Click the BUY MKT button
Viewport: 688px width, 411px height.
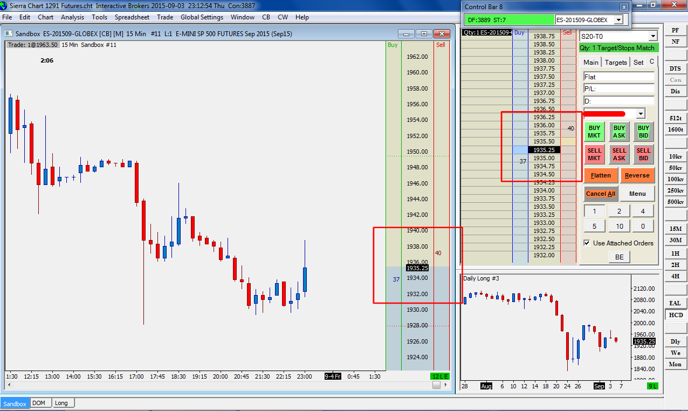pyautogui.click(x=594, y=132)
